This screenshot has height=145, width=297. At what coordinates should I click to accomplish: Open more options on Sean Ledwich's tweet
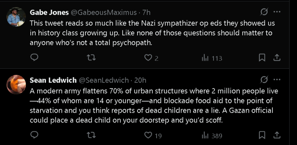click(x=277, y=80)
